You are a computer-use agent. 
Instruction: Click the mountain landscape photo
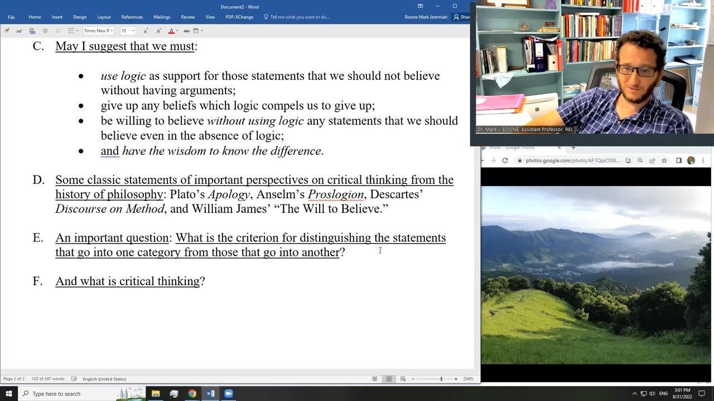(596, 275)
